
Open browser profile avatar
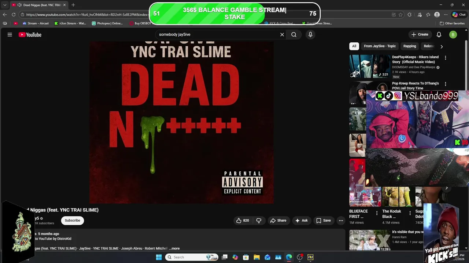coord(437,15)
